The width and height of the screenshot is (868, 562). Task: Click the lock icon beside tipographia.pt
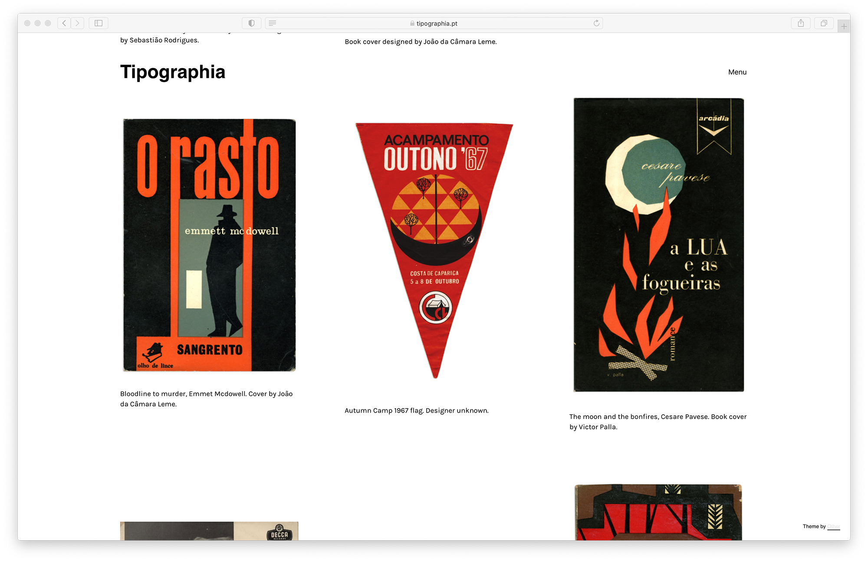(412, 23)
